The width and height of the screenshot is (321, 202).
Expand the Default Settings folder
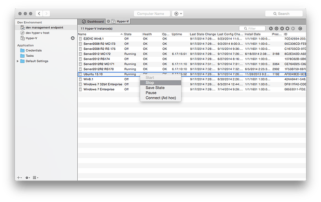tap(18, 61)
